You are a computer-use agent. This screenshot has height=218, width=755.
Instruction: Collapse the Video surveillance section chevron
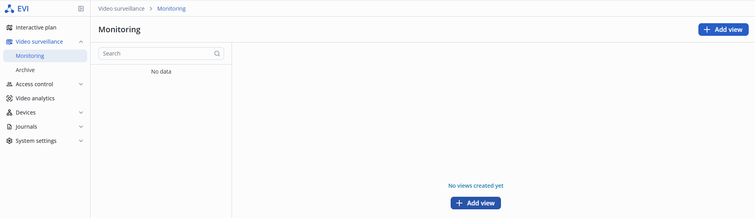pos(81,42)
